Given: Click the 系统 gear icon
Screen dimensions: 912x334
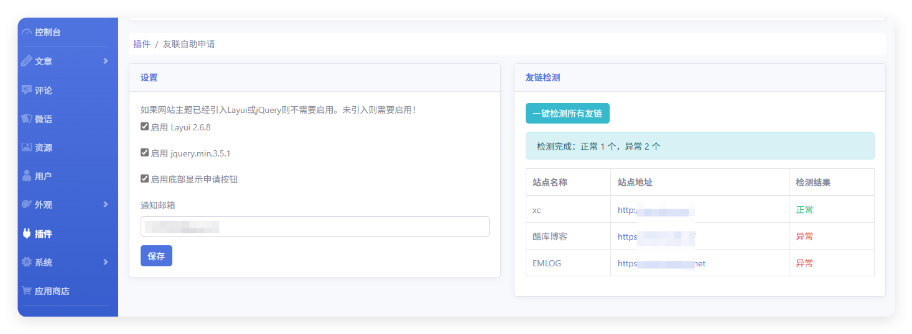Looking at the screenshot, I should [x=26, y=262].
